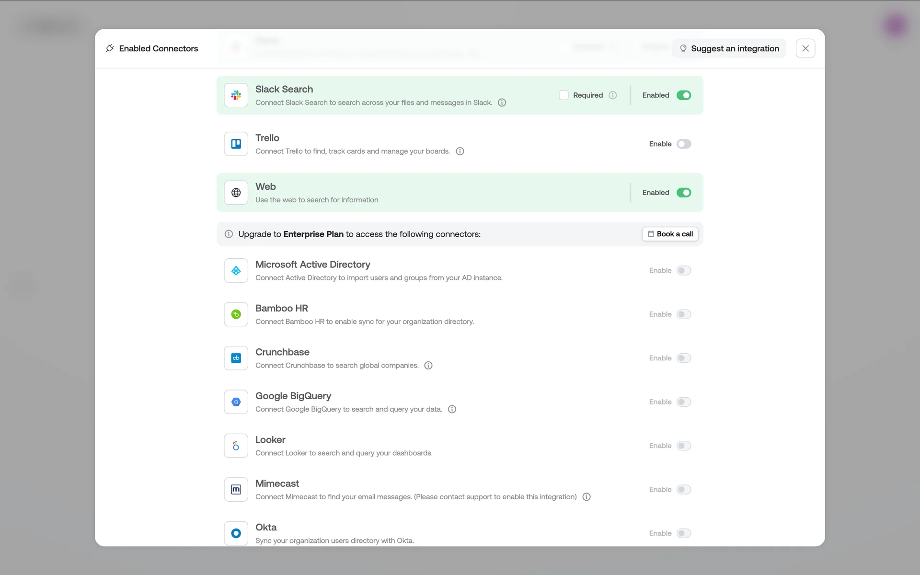Click the Slack Search connector icon
The height and width of the screenshot is (575, 920).
236,95
